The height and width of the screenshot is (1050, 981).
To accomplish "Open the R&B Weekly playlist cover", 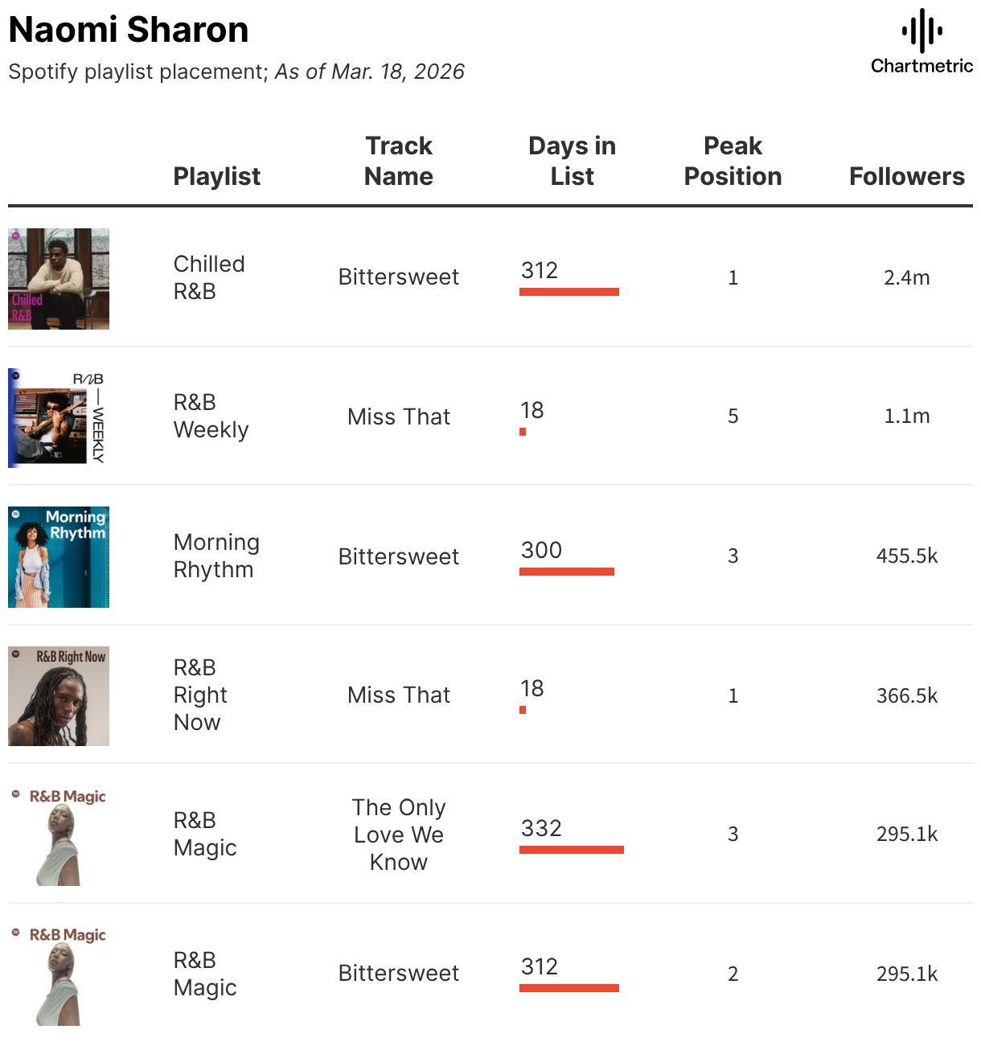I will [59, 418].
